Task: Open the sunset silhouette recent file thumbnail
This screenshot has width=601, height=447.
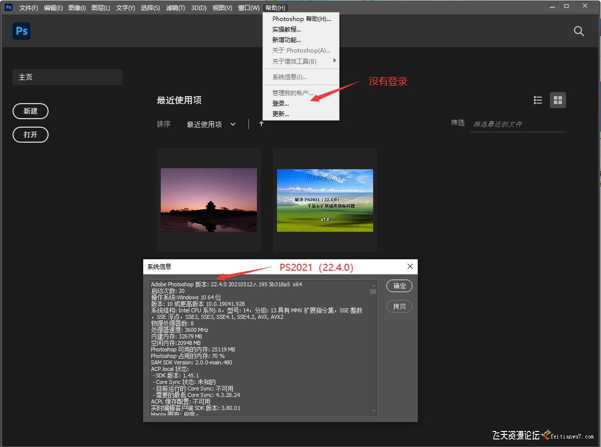Action: [x=209, y=200]
